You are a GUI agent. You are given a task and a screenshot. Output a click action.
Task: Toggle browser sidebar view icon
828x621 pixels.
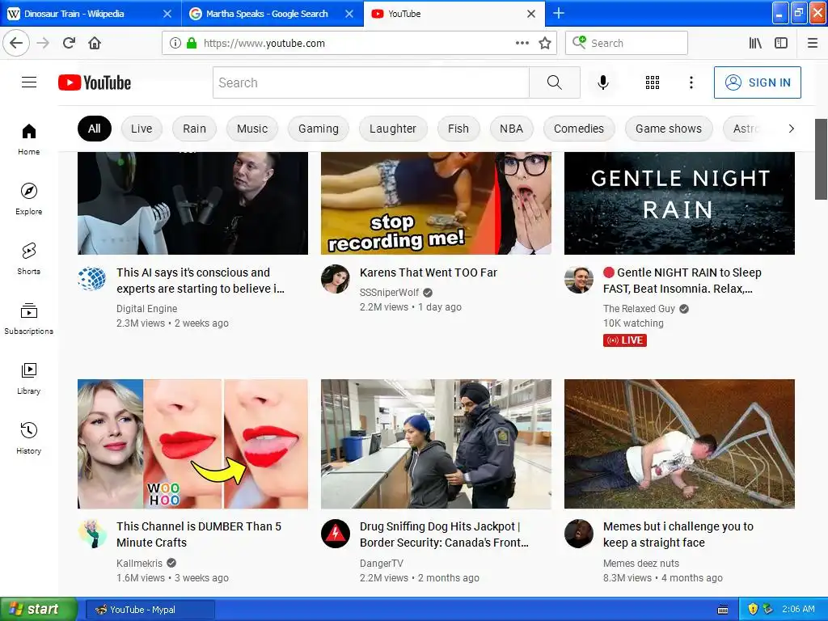click(781, 43)
